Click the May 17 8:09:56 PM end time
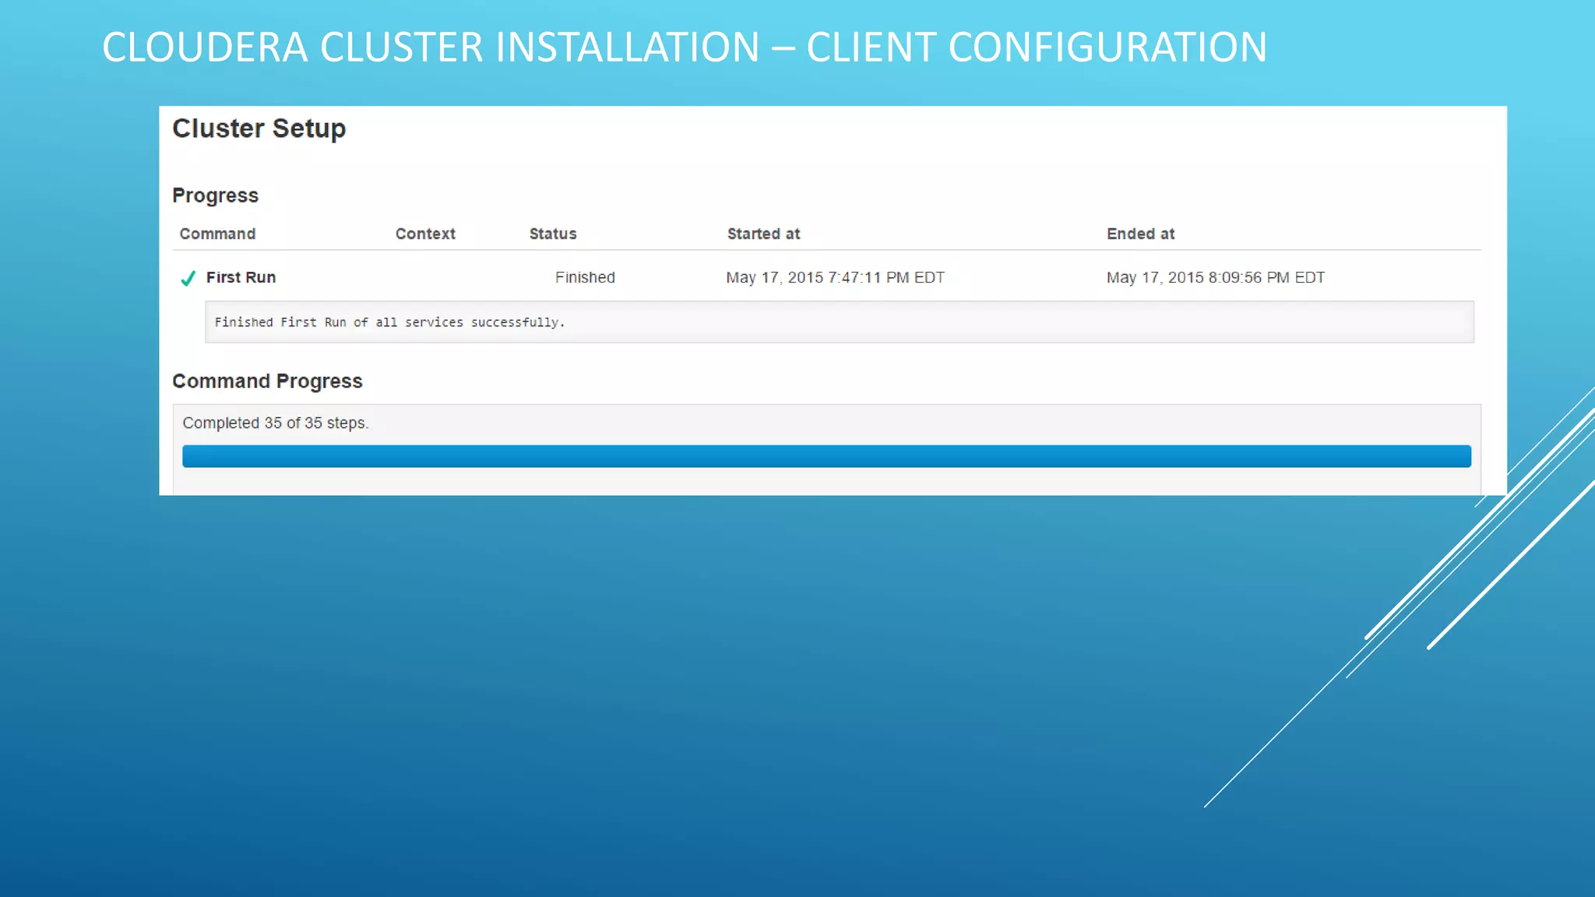Image resolution: width=1595 pixels, height=897 pixels. (1215, 277)
